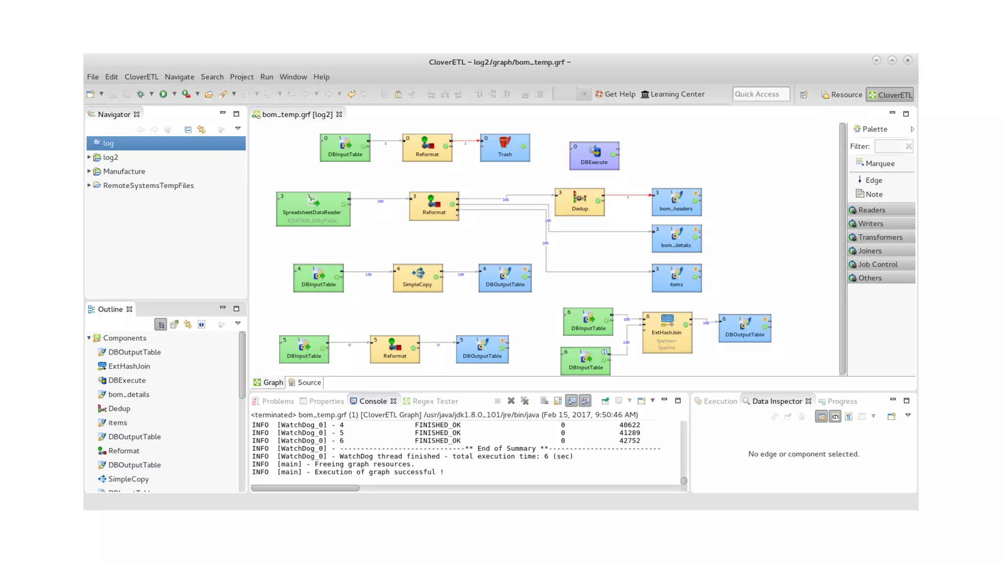The width and height of the screenshot is (1002, 564).
Task: Click the Marquee tool in Palette
Action: (879, 164)
